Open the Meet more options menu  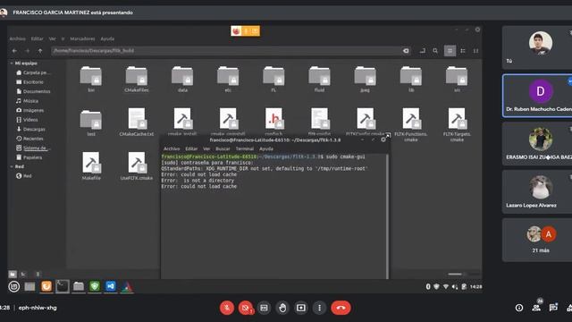point(320,308)
